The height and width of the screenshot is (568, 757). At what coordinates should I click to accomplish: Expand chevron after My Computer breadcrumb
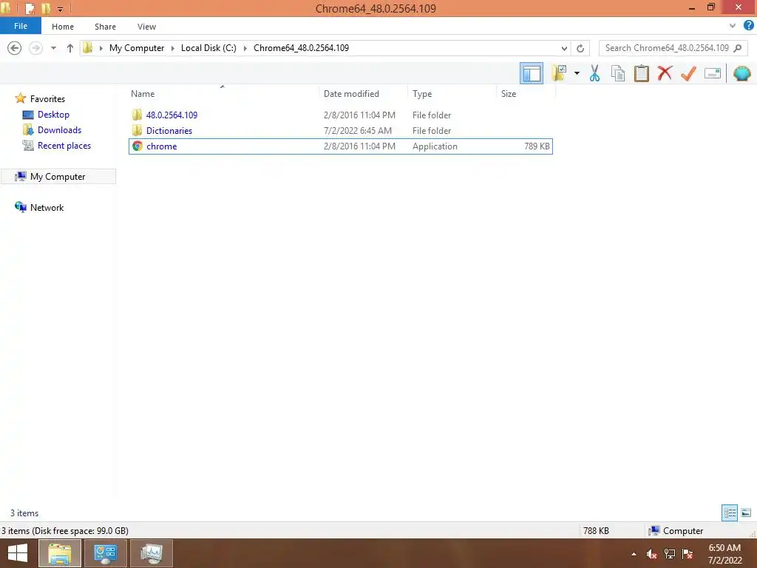172,48
